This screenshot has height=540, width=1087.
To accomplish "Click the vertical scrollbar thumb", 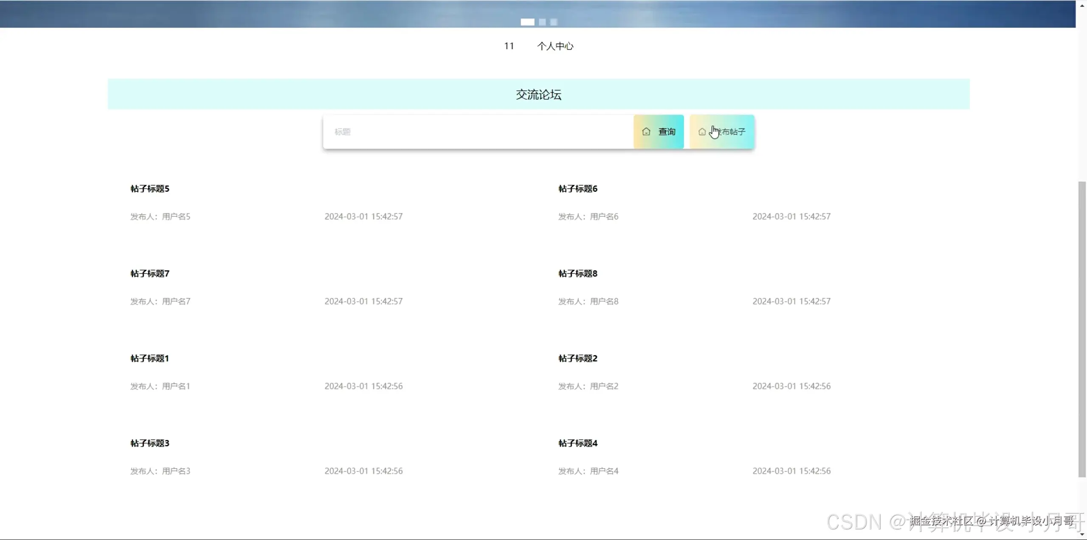I will [x=1081, y=329].
